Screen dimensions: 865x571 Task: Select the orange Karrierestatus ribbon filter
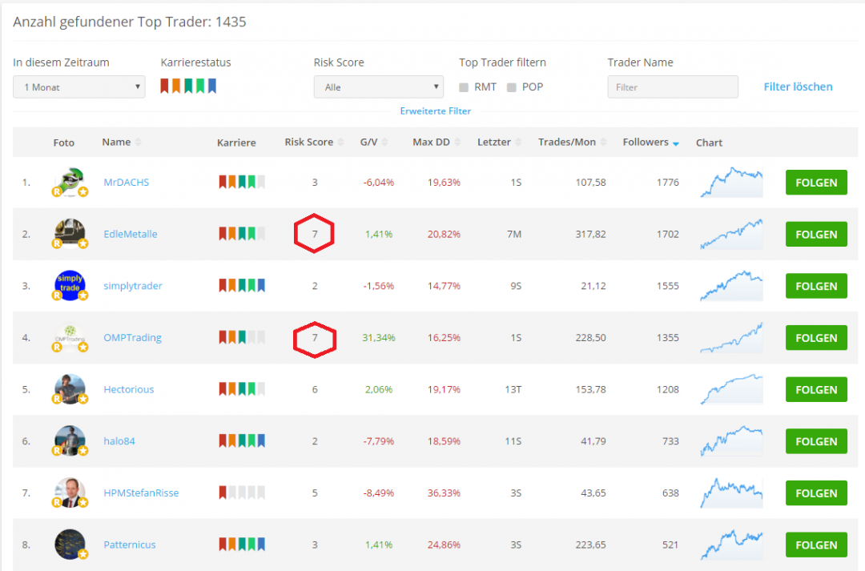(x=176, y=86)
